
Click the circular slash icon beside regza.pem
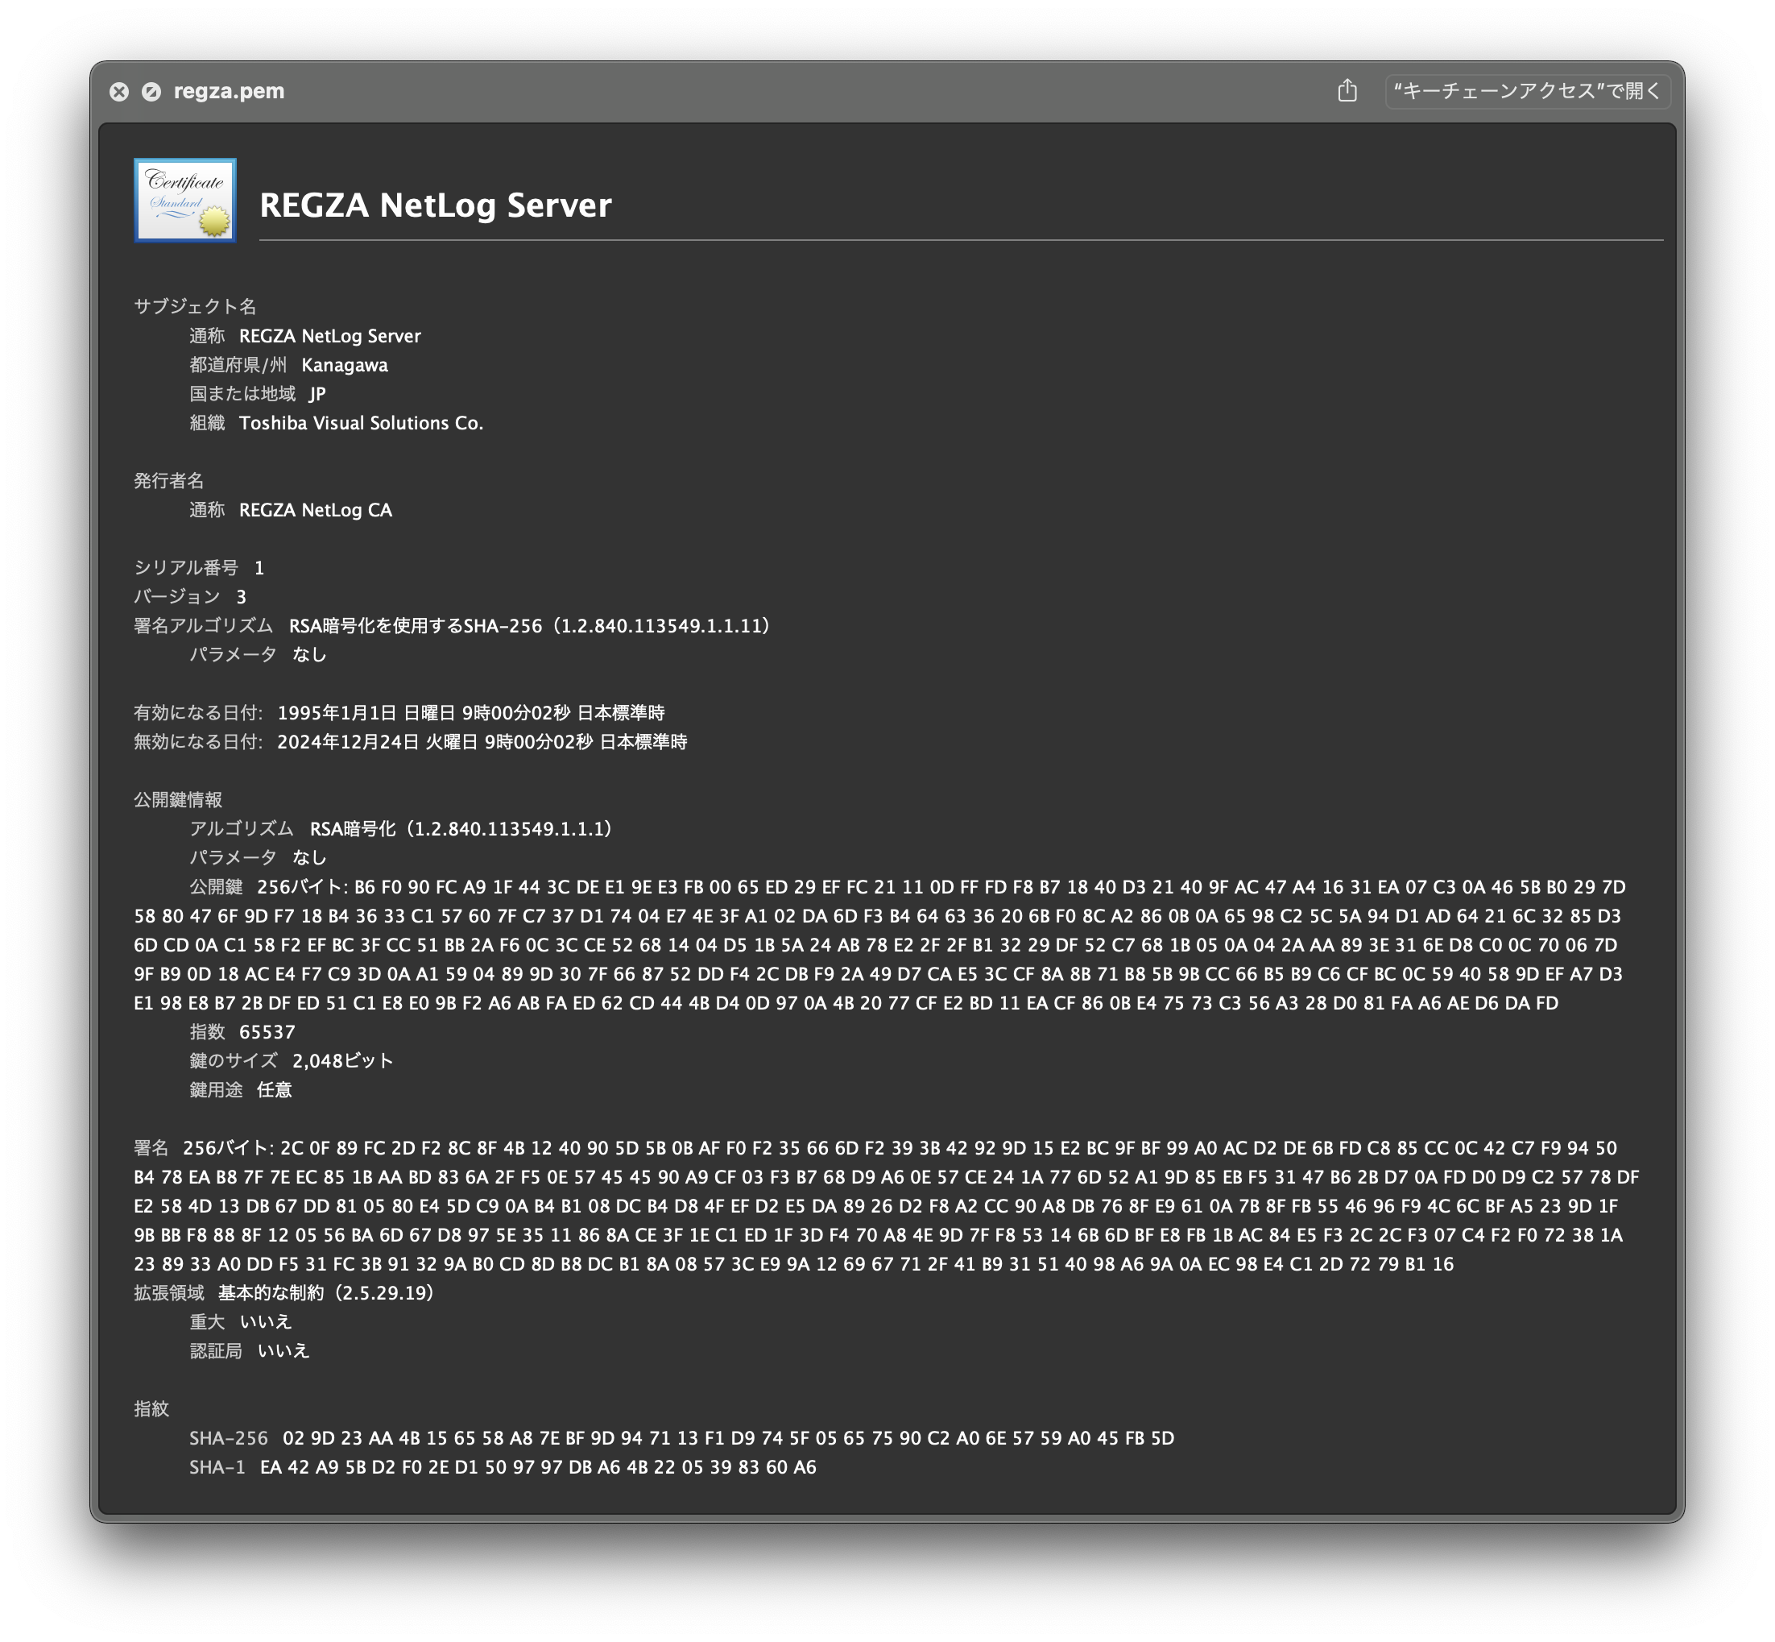[152, 92]
